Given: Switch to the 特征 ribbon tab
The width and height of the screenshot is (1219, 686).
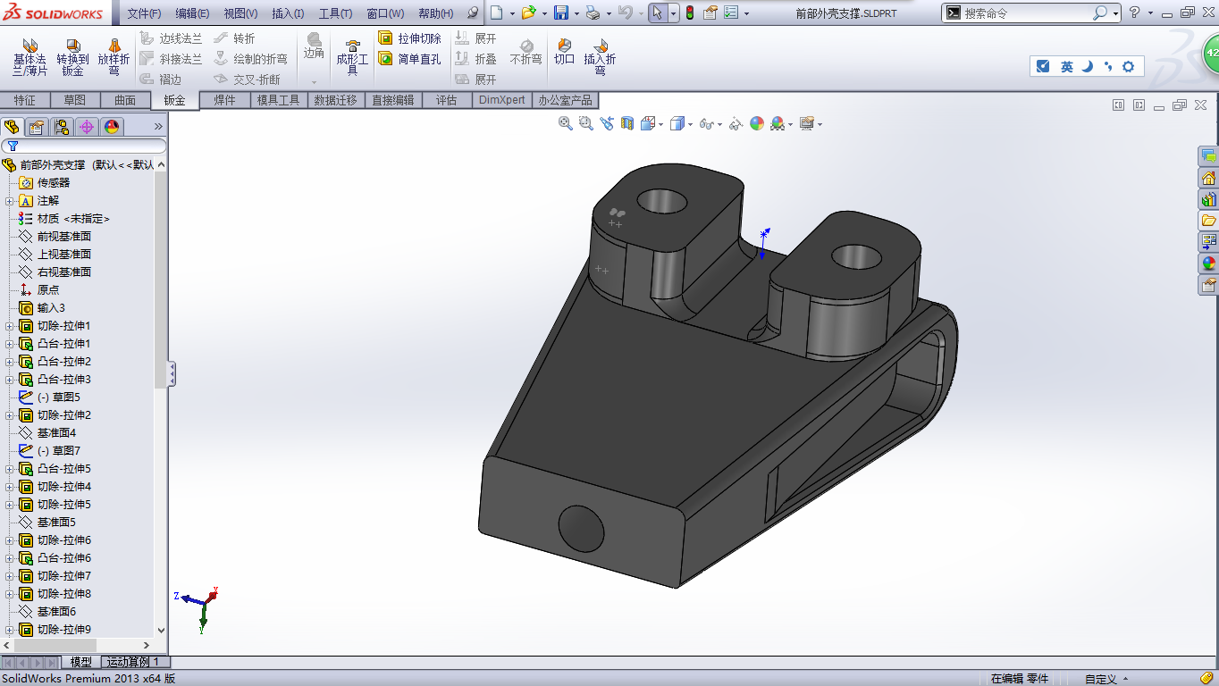Looking at the screenshot, I should [25, 100].
